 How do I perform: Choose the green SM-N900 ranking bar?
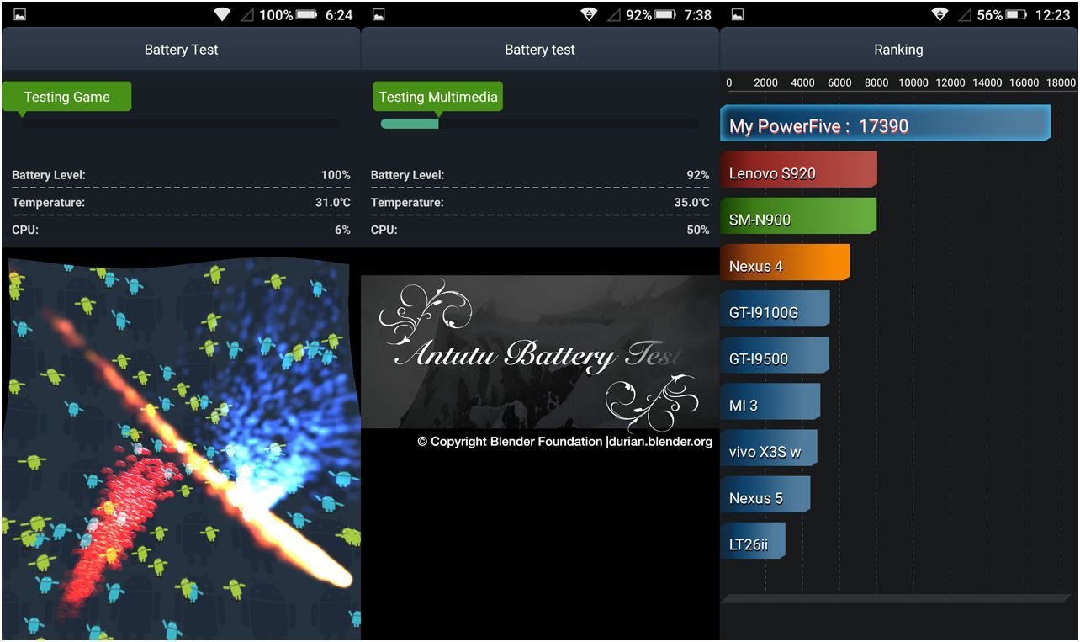point(798,219)
